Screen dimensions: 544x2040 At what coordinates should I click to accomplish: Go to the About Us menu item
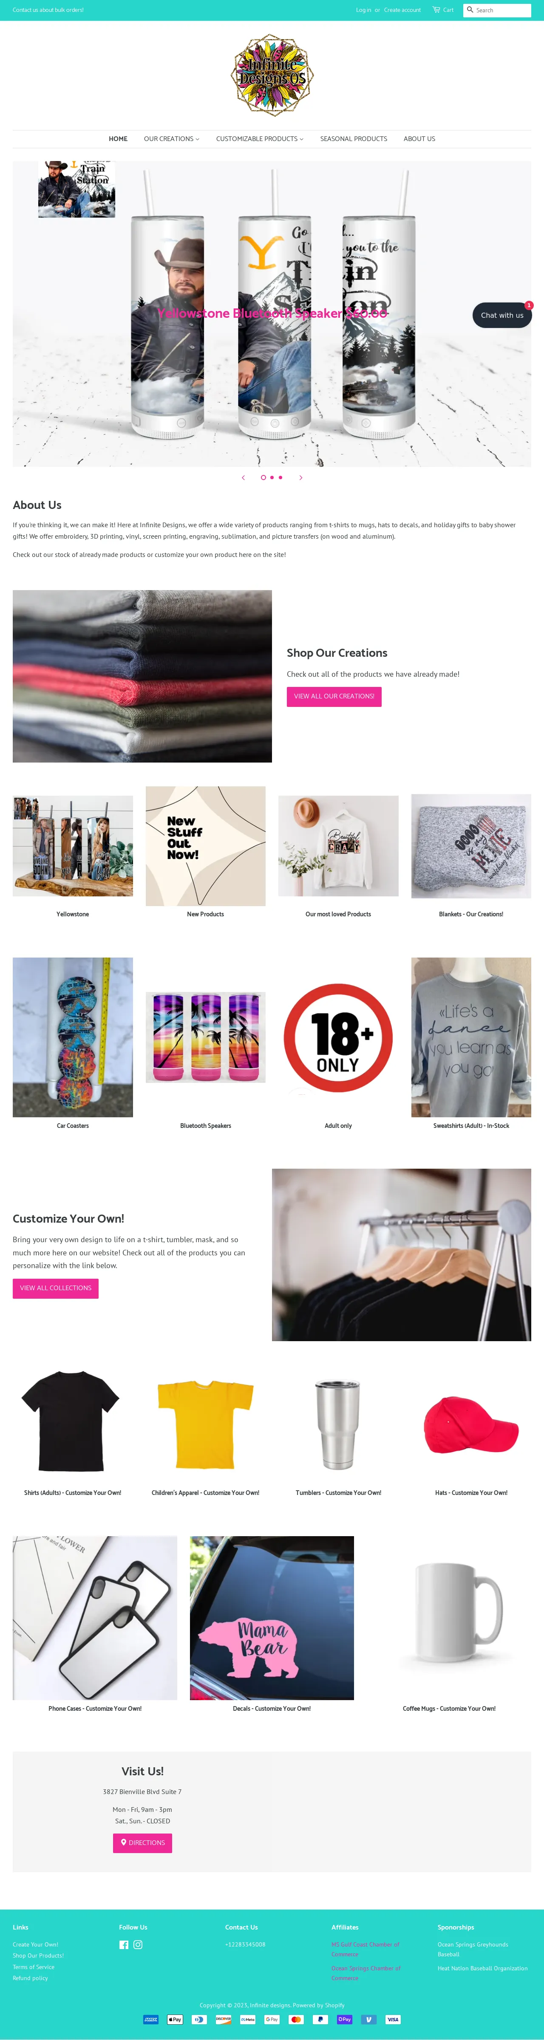419,138
